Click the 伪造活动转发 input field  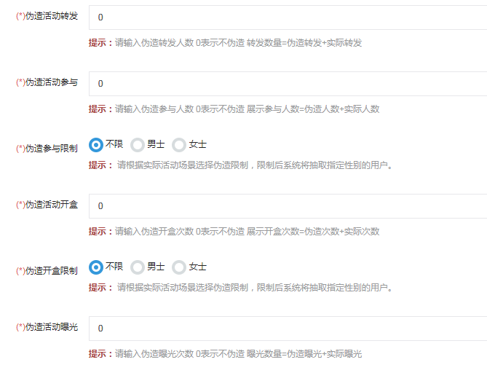[x=288, y=17]
